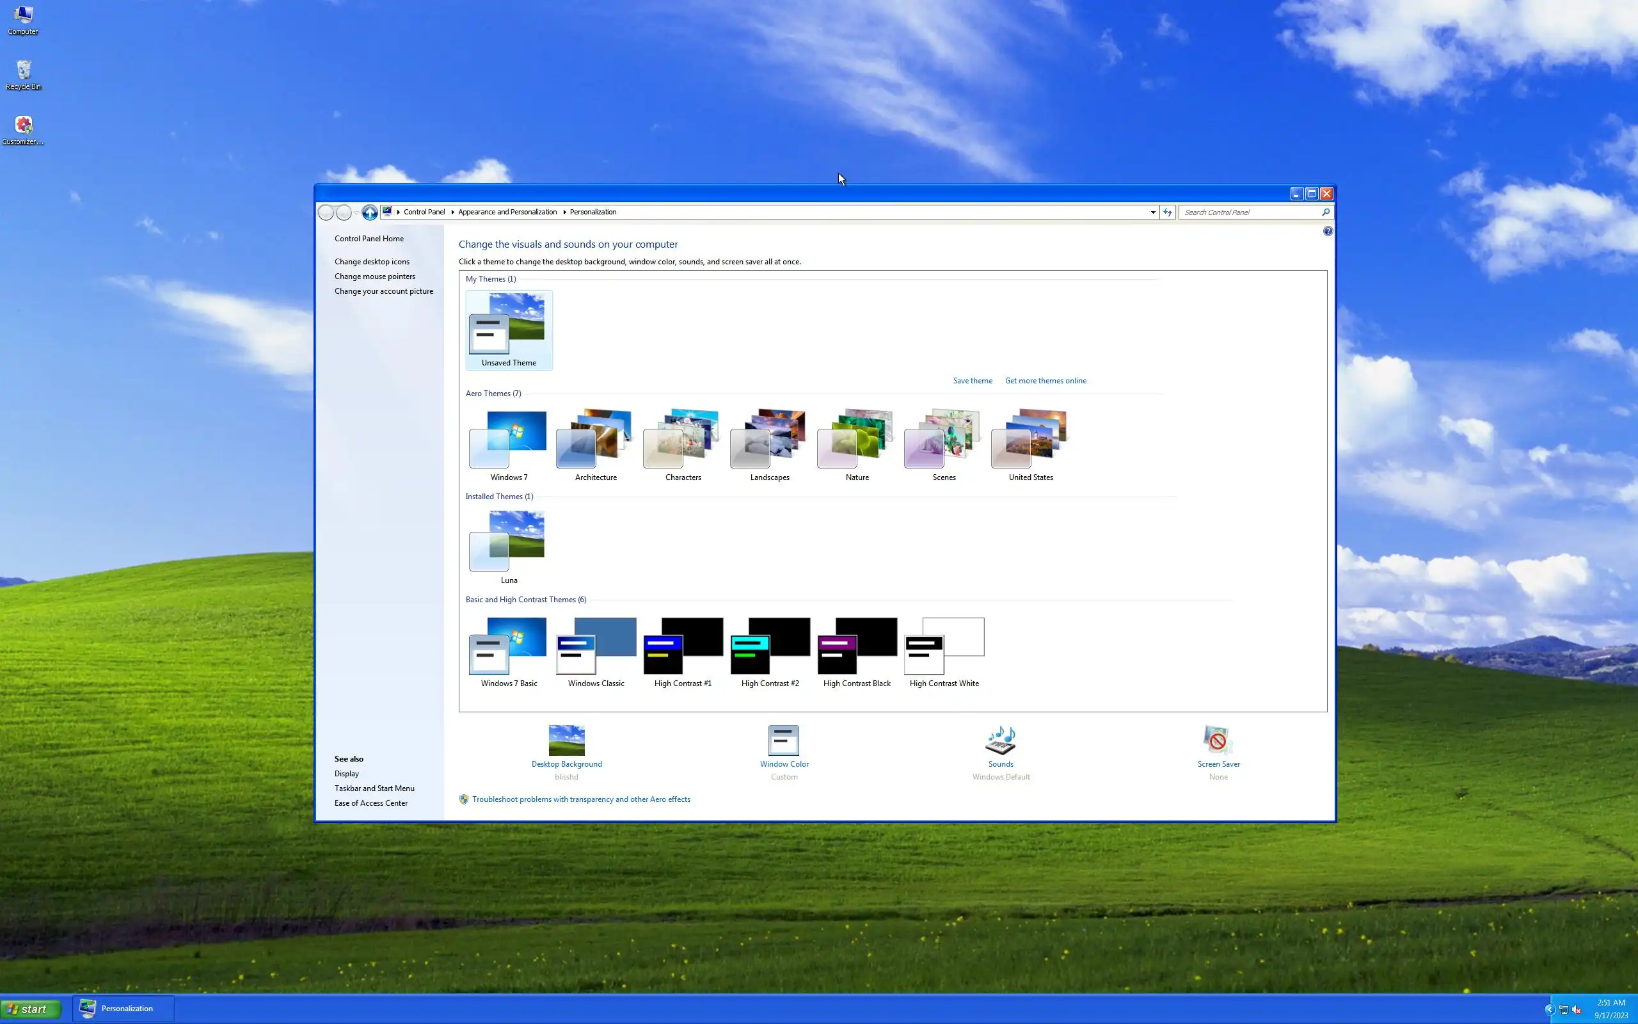Click the Up navigation arrow button

[x=370, y=212]
